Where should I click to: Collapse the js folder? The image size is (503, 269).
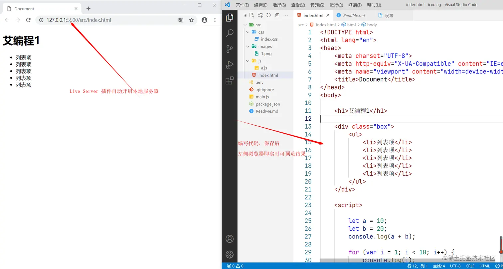[x=248, y=61]
